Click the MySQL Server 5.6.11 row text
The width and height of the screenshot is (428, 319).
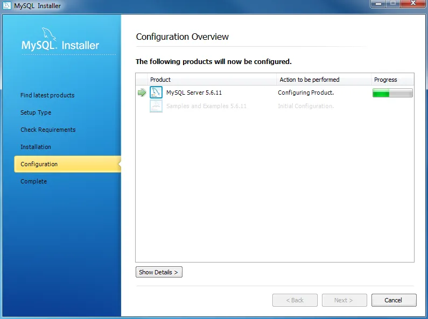pyautogui.click(x=194, y=93)
